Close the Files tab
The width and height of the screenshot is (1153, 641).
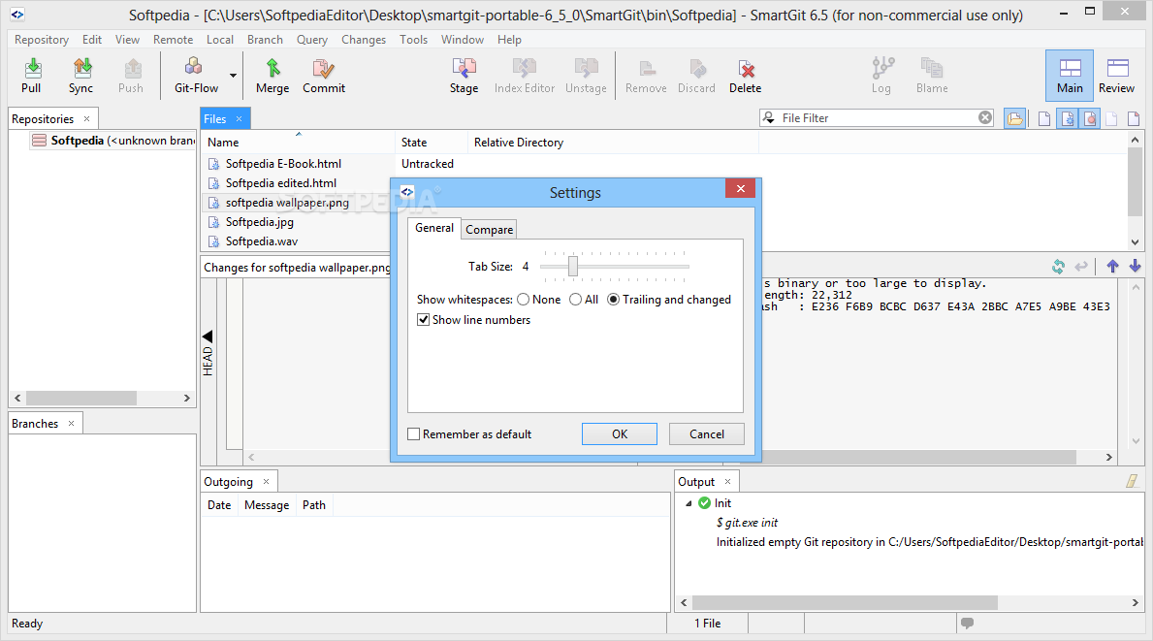pyautogui.click(x=239, y=118)
